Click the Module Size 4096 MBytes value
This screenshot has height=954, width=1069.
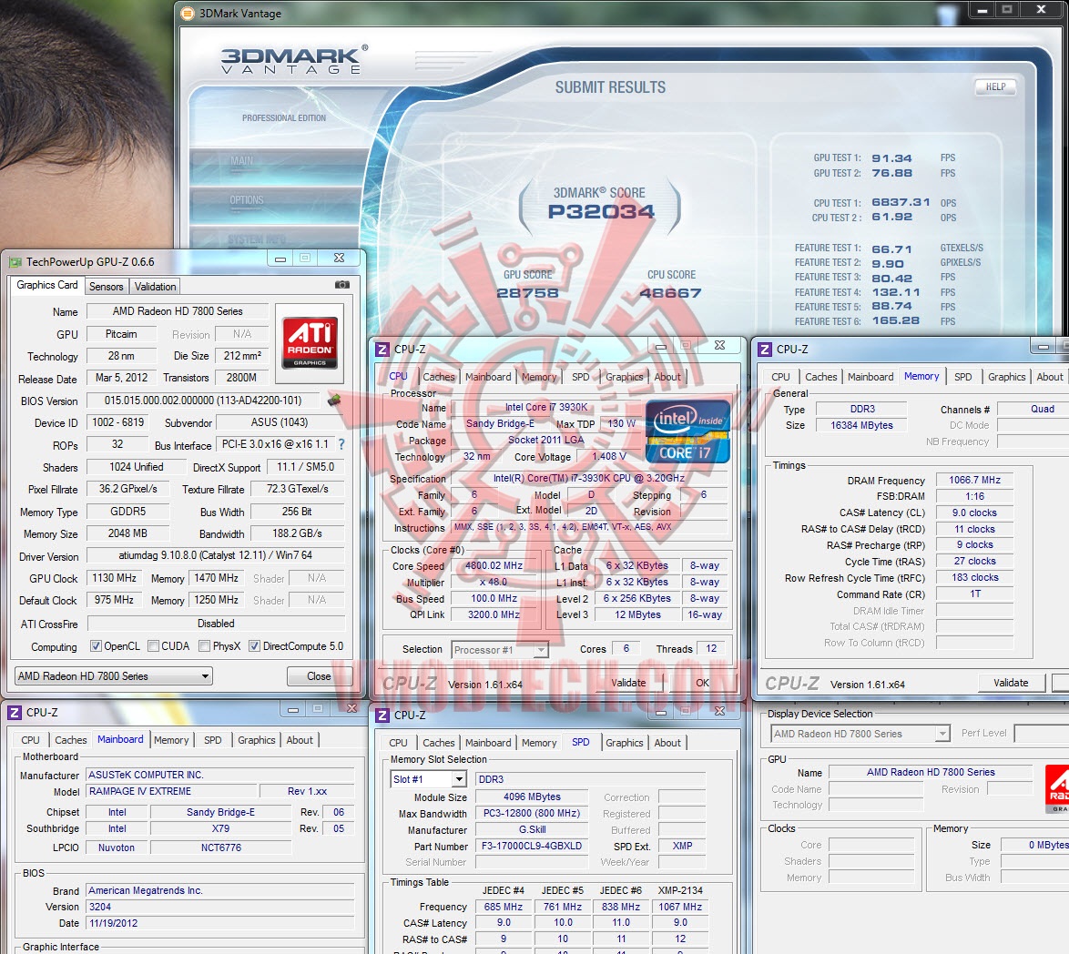[x=532, y=797]
